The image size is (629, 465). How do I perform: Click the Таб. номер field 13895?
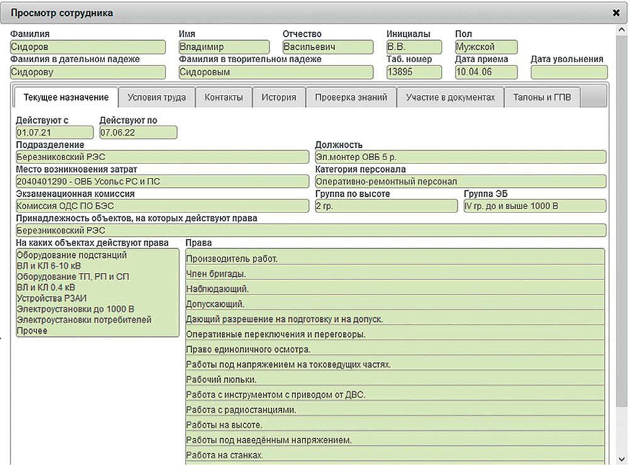(414, 72)
